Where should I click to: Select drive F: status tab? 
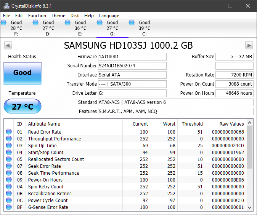point(16,28)
